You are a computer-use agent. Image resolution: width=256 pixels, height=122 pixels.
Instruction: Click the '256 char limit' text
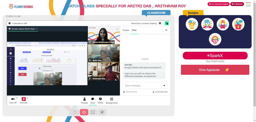(131, 92)
